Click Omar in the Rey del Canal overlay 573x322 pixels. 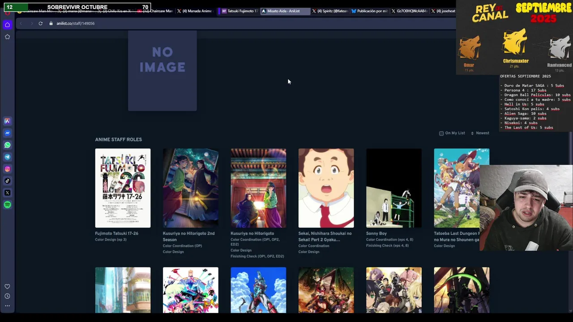469,65
